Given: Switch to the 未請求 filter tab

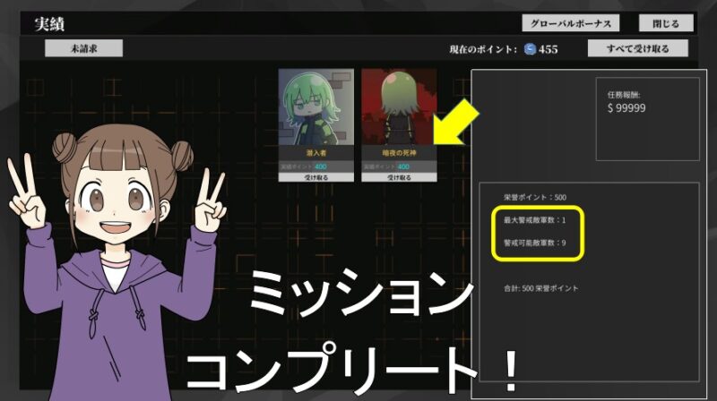Looking at the screenshot, I should click(x=83, y=49).
